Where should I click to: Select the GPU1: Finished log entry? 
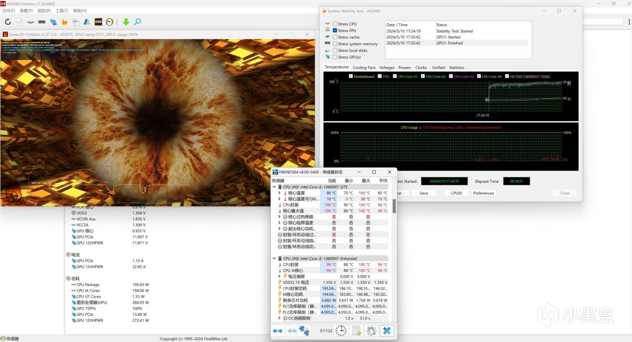pos(448,43)
